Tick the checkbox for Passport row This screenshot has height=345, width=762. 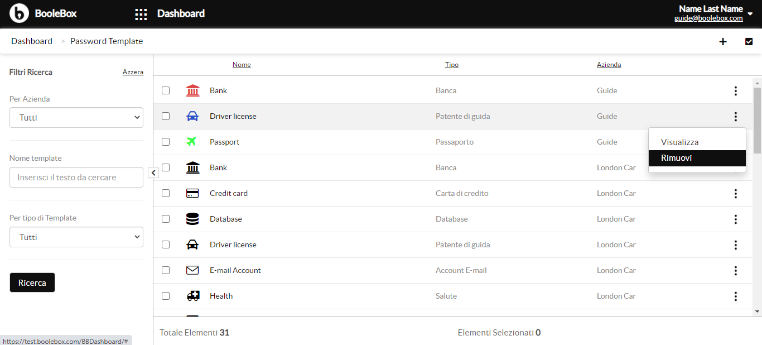point(166,142)
